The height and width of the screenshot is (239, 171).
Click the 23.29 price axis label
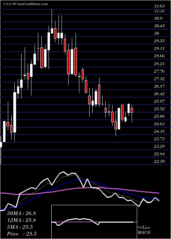click(x=159, y=146)
